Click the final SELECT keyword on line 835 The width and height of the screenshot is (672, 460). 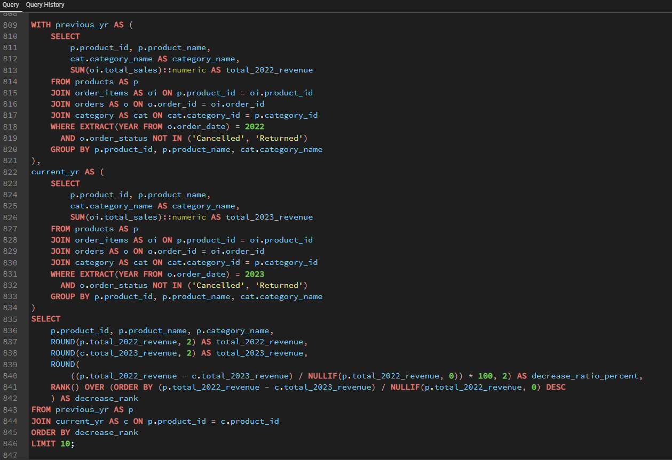(46, 319)
